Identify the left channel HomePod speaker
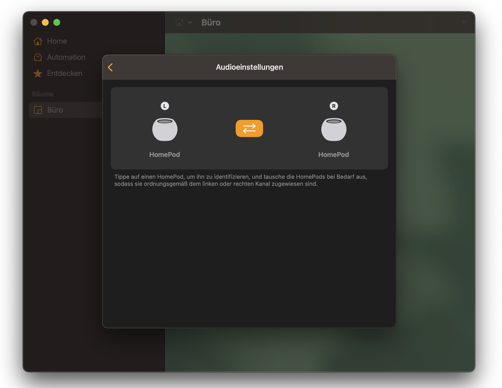The image size is (502, 388). (164, 130)
